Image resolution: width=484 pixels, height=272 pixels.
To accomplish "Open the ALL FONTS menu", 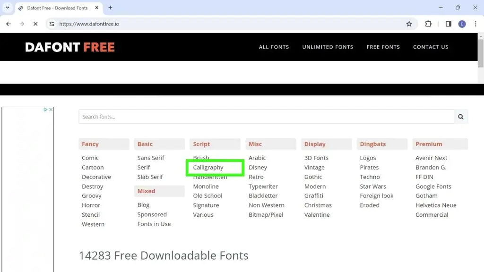I will pyautogui.click(x=274, y=47).
